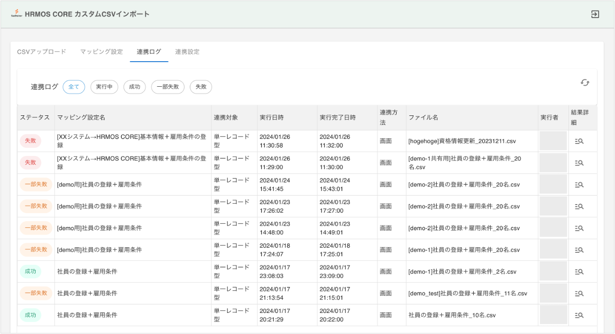Screen dimensions: 615x334
Task: Open result details for the 資格情報更新_20231211.csv row
Action: (x=579, y=141)
